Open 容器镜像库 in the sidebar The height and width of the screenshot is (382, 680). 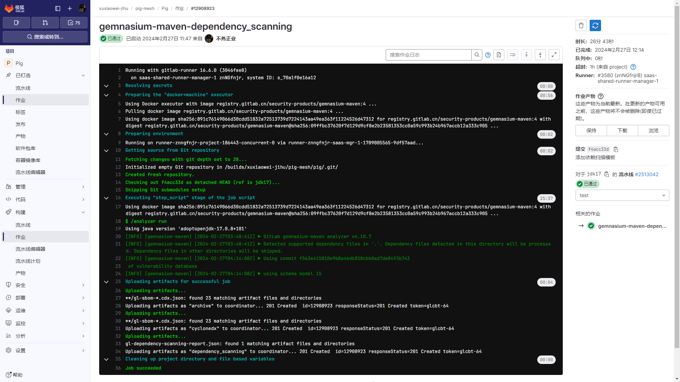coord(28,160)
